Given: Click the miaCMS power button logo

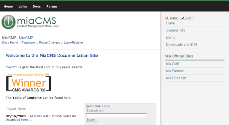Looking at the screenshot, I should point(9,22).
